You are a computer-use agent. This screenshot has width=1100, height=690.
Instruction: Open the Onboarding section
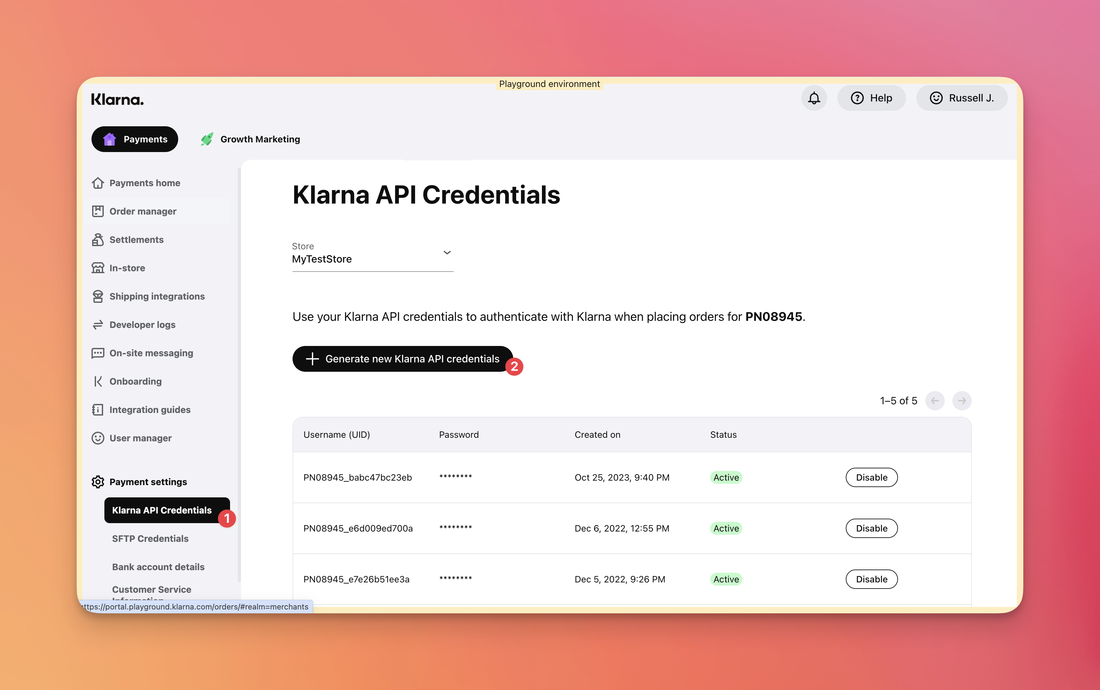click(135, 381)
